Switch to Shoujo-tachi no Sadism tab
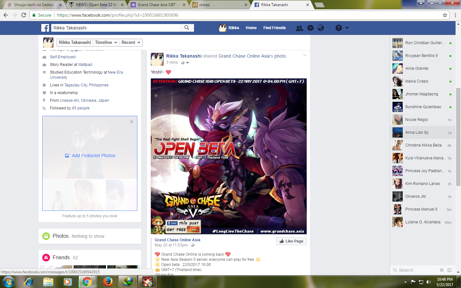 (x=34, y=5)
